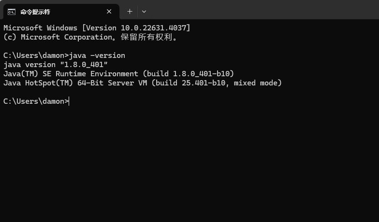The width and height of the screenshot is (379, 222).
Task: Click the "(build 1.8.0_401-b10)" text
Action: point(189,74)
